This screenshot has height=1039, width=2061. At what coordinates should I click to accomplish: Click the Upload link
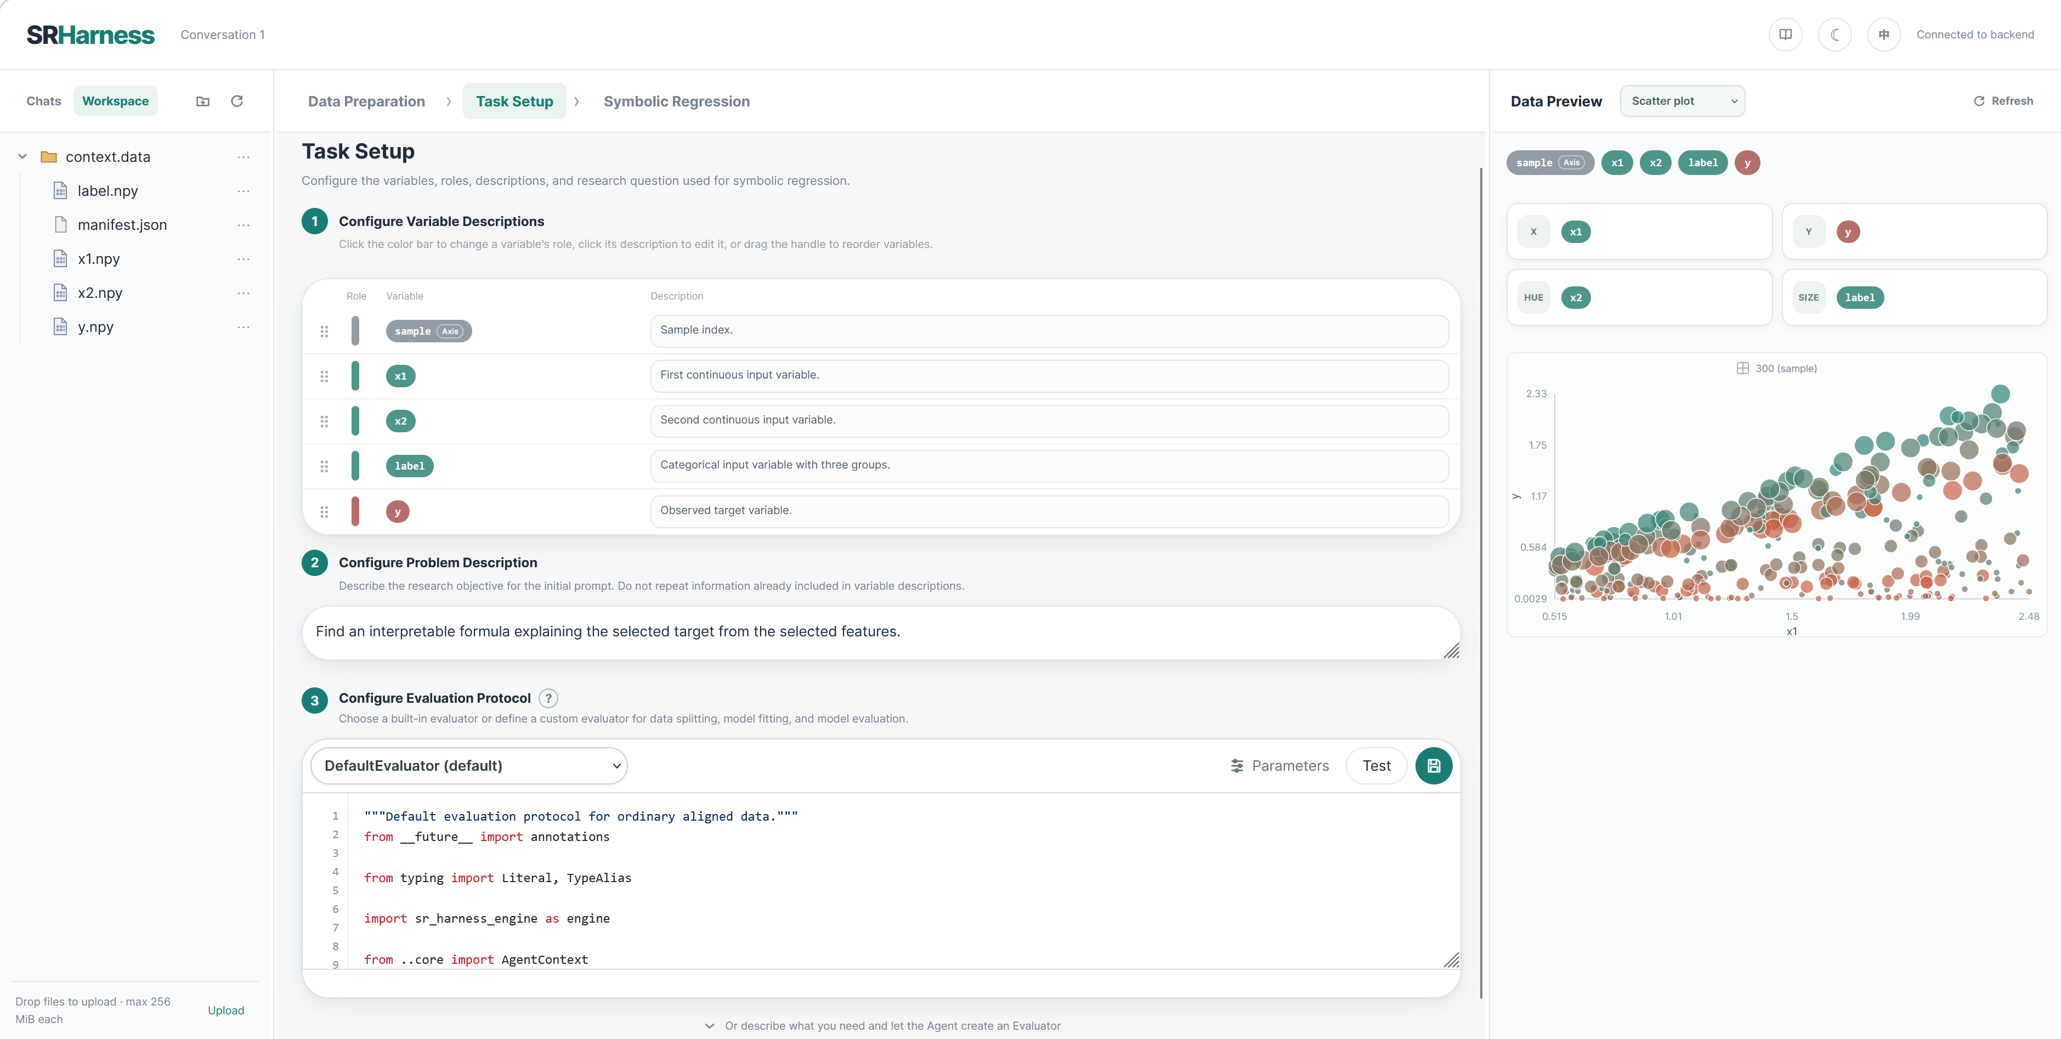(x=225, y=1010)
